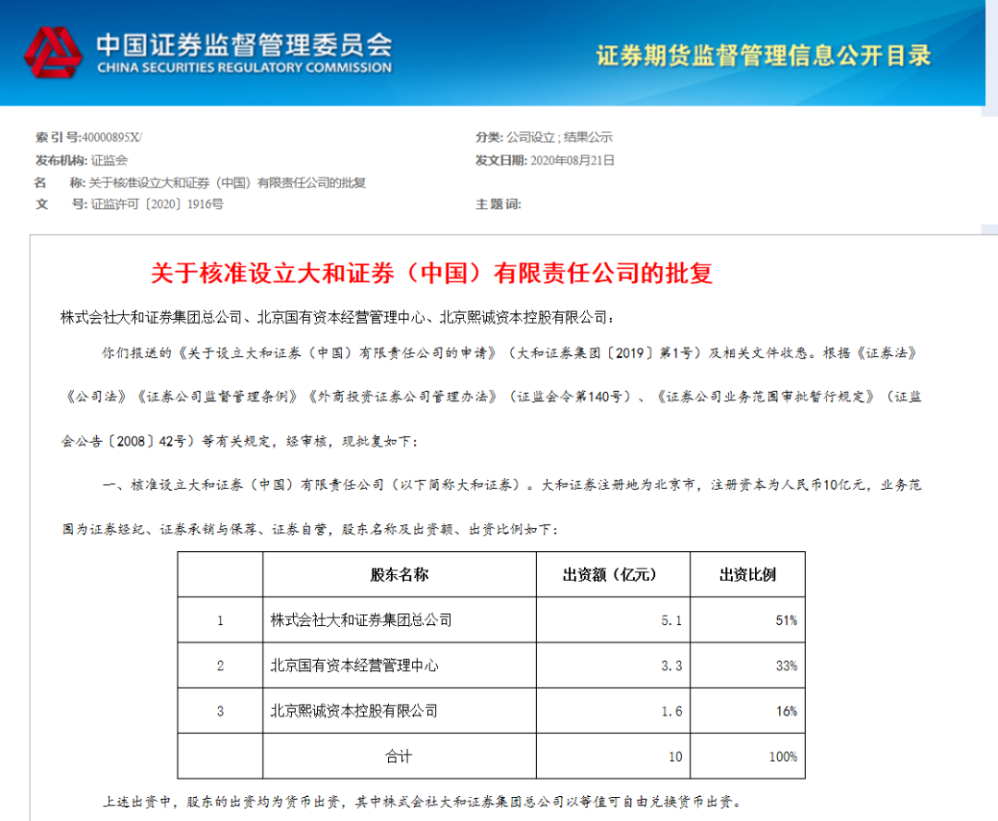Click the 3.3 amount cell
998x821 pixels.
614,665
